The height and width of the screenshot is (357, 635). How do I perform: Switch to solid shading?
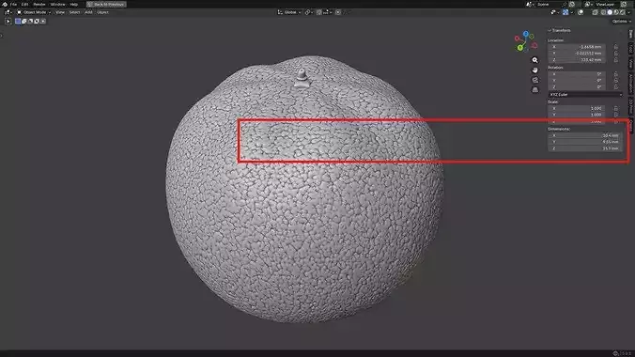pos(610,12)
